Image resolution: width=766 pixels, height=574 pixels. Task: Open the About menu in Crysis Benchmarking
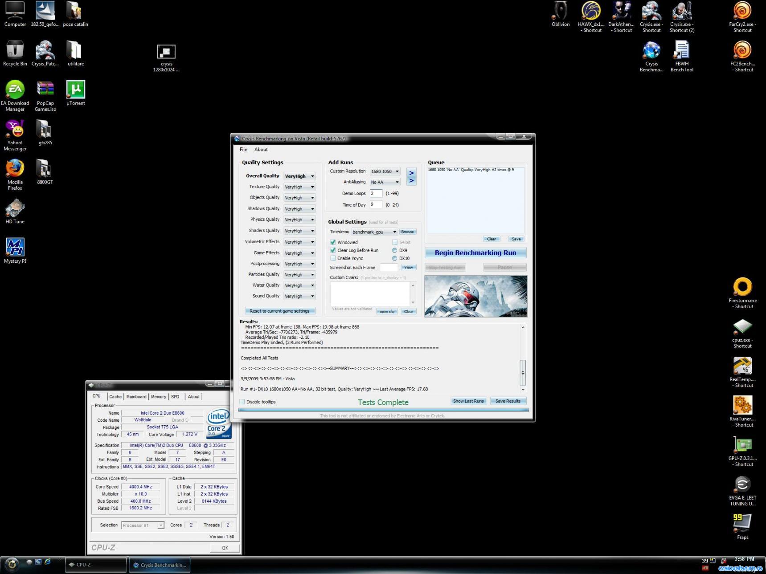click(x=261, y=150)
